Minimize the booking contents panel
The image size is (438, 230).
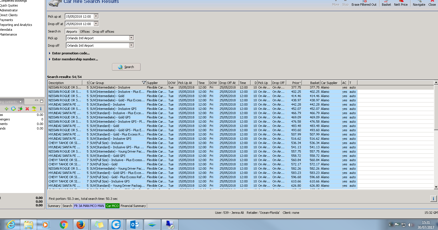pyautogui.click(x=36, y=101)
